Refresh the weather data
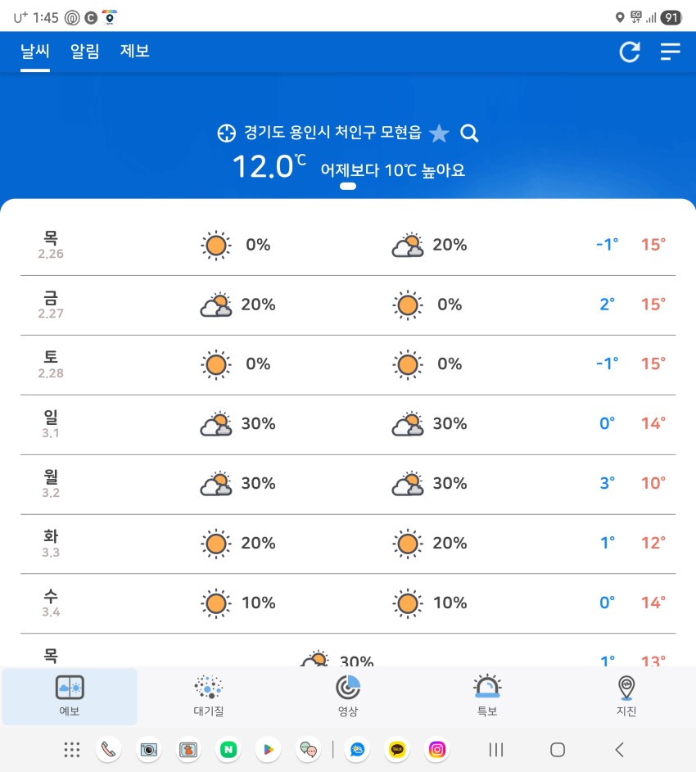This screenshot has height=772, width=696. [x=629, y=52]
